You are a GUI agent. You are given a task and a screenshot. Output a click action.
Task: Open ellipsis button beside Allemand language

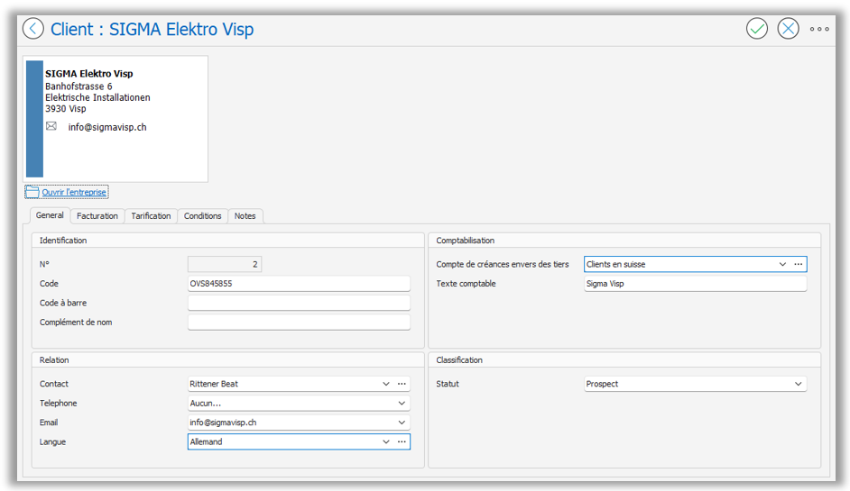pos(402,441)
